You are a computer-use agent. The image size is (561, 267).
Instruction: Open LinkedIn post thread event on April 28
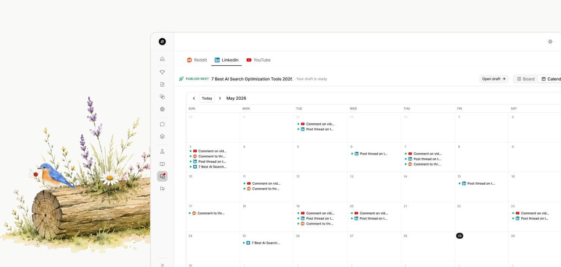click(315, 129)
